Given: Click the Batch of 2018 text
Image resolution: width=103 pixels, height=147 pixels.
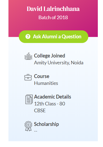Looking at the screenshot, I should tap(53, 18).
